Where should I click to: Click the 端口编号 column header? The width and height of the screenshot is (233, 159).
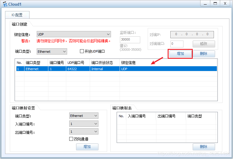click(x=57, y=63)
